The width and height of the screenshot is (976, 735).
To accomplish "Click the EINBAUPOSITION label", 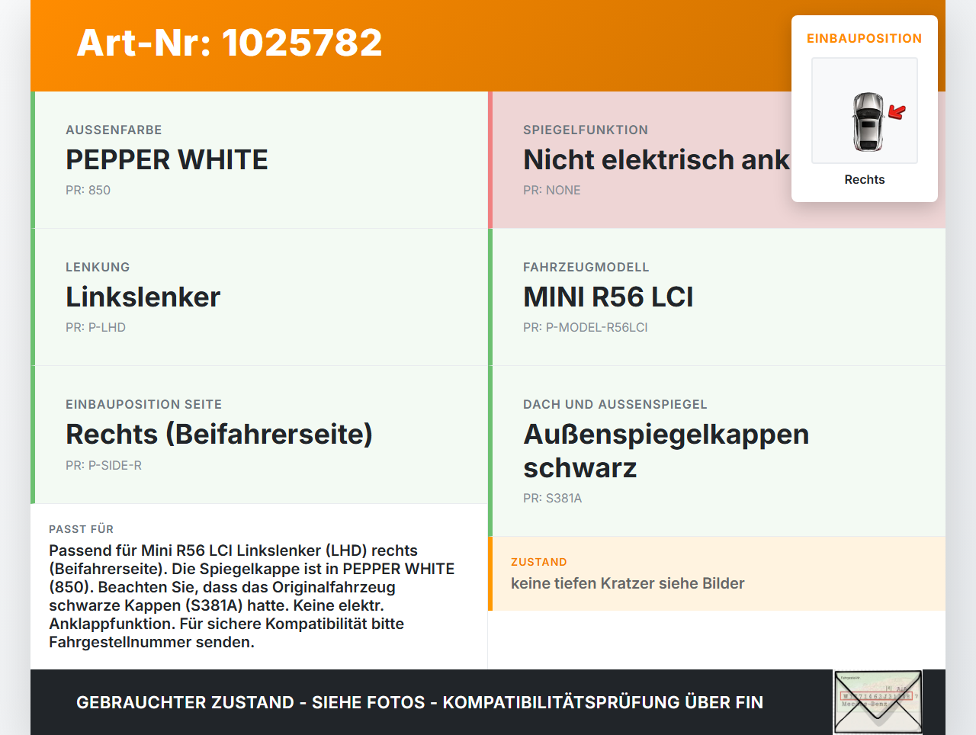I will [x=865, y=38].
